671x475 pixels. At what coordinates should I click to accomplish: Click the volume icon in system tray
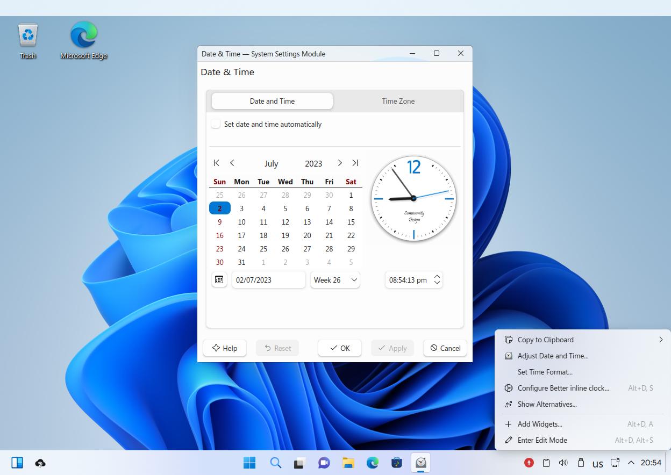[563, 463]
